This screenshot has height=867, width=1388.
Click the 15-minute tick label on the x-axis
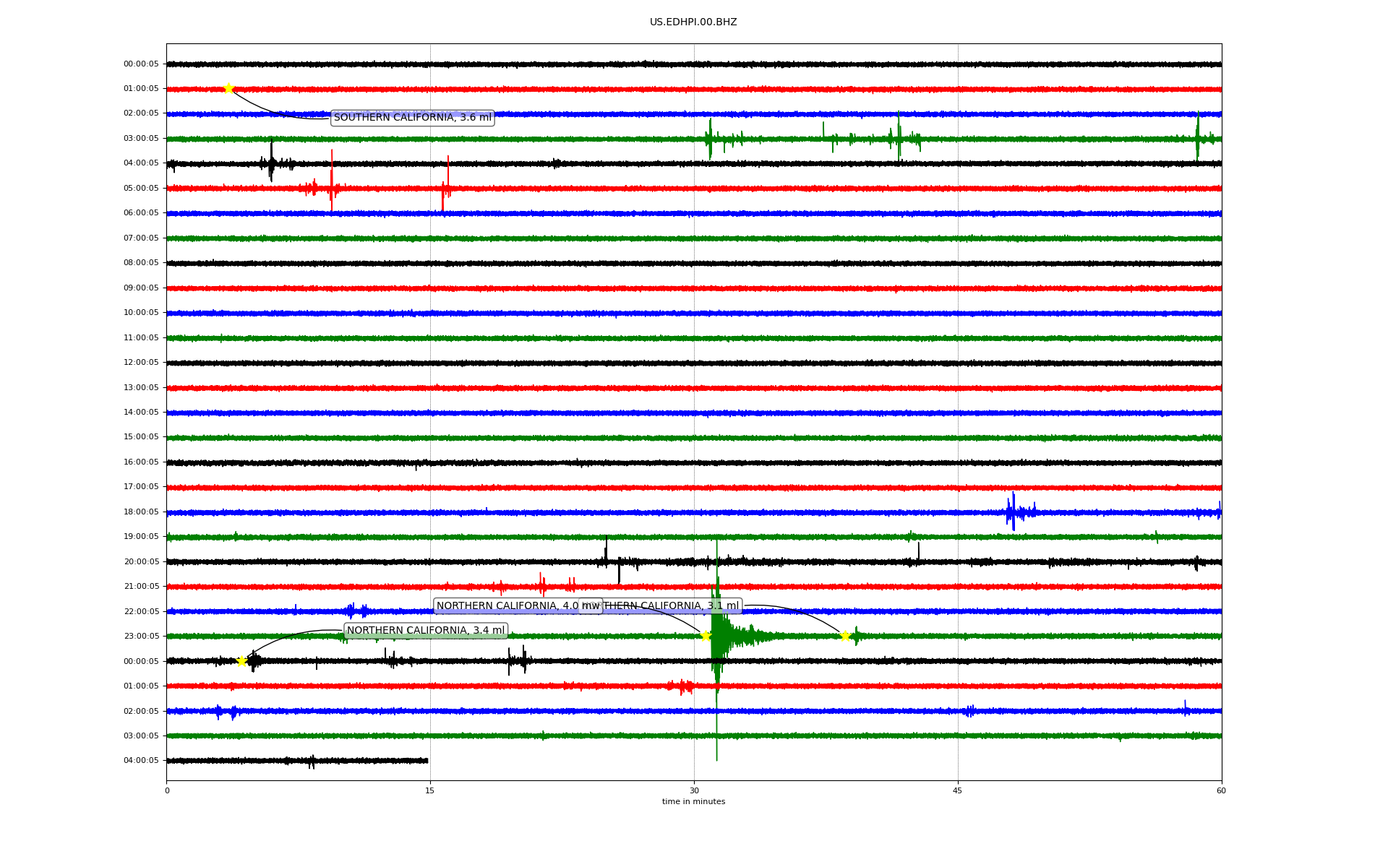tap(430, 790)
